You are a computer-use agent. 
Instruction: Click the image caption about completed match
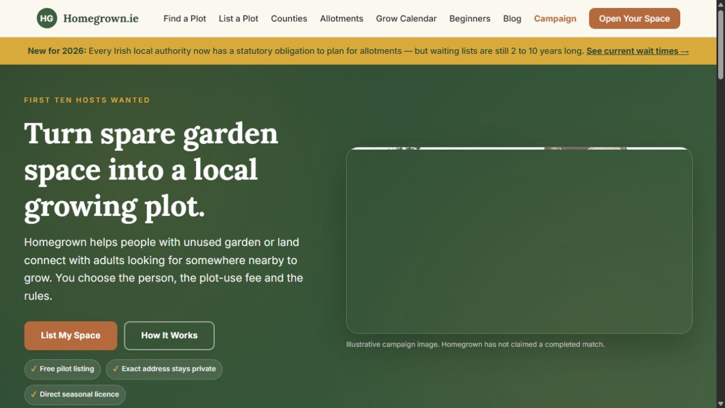click(475, 344)
